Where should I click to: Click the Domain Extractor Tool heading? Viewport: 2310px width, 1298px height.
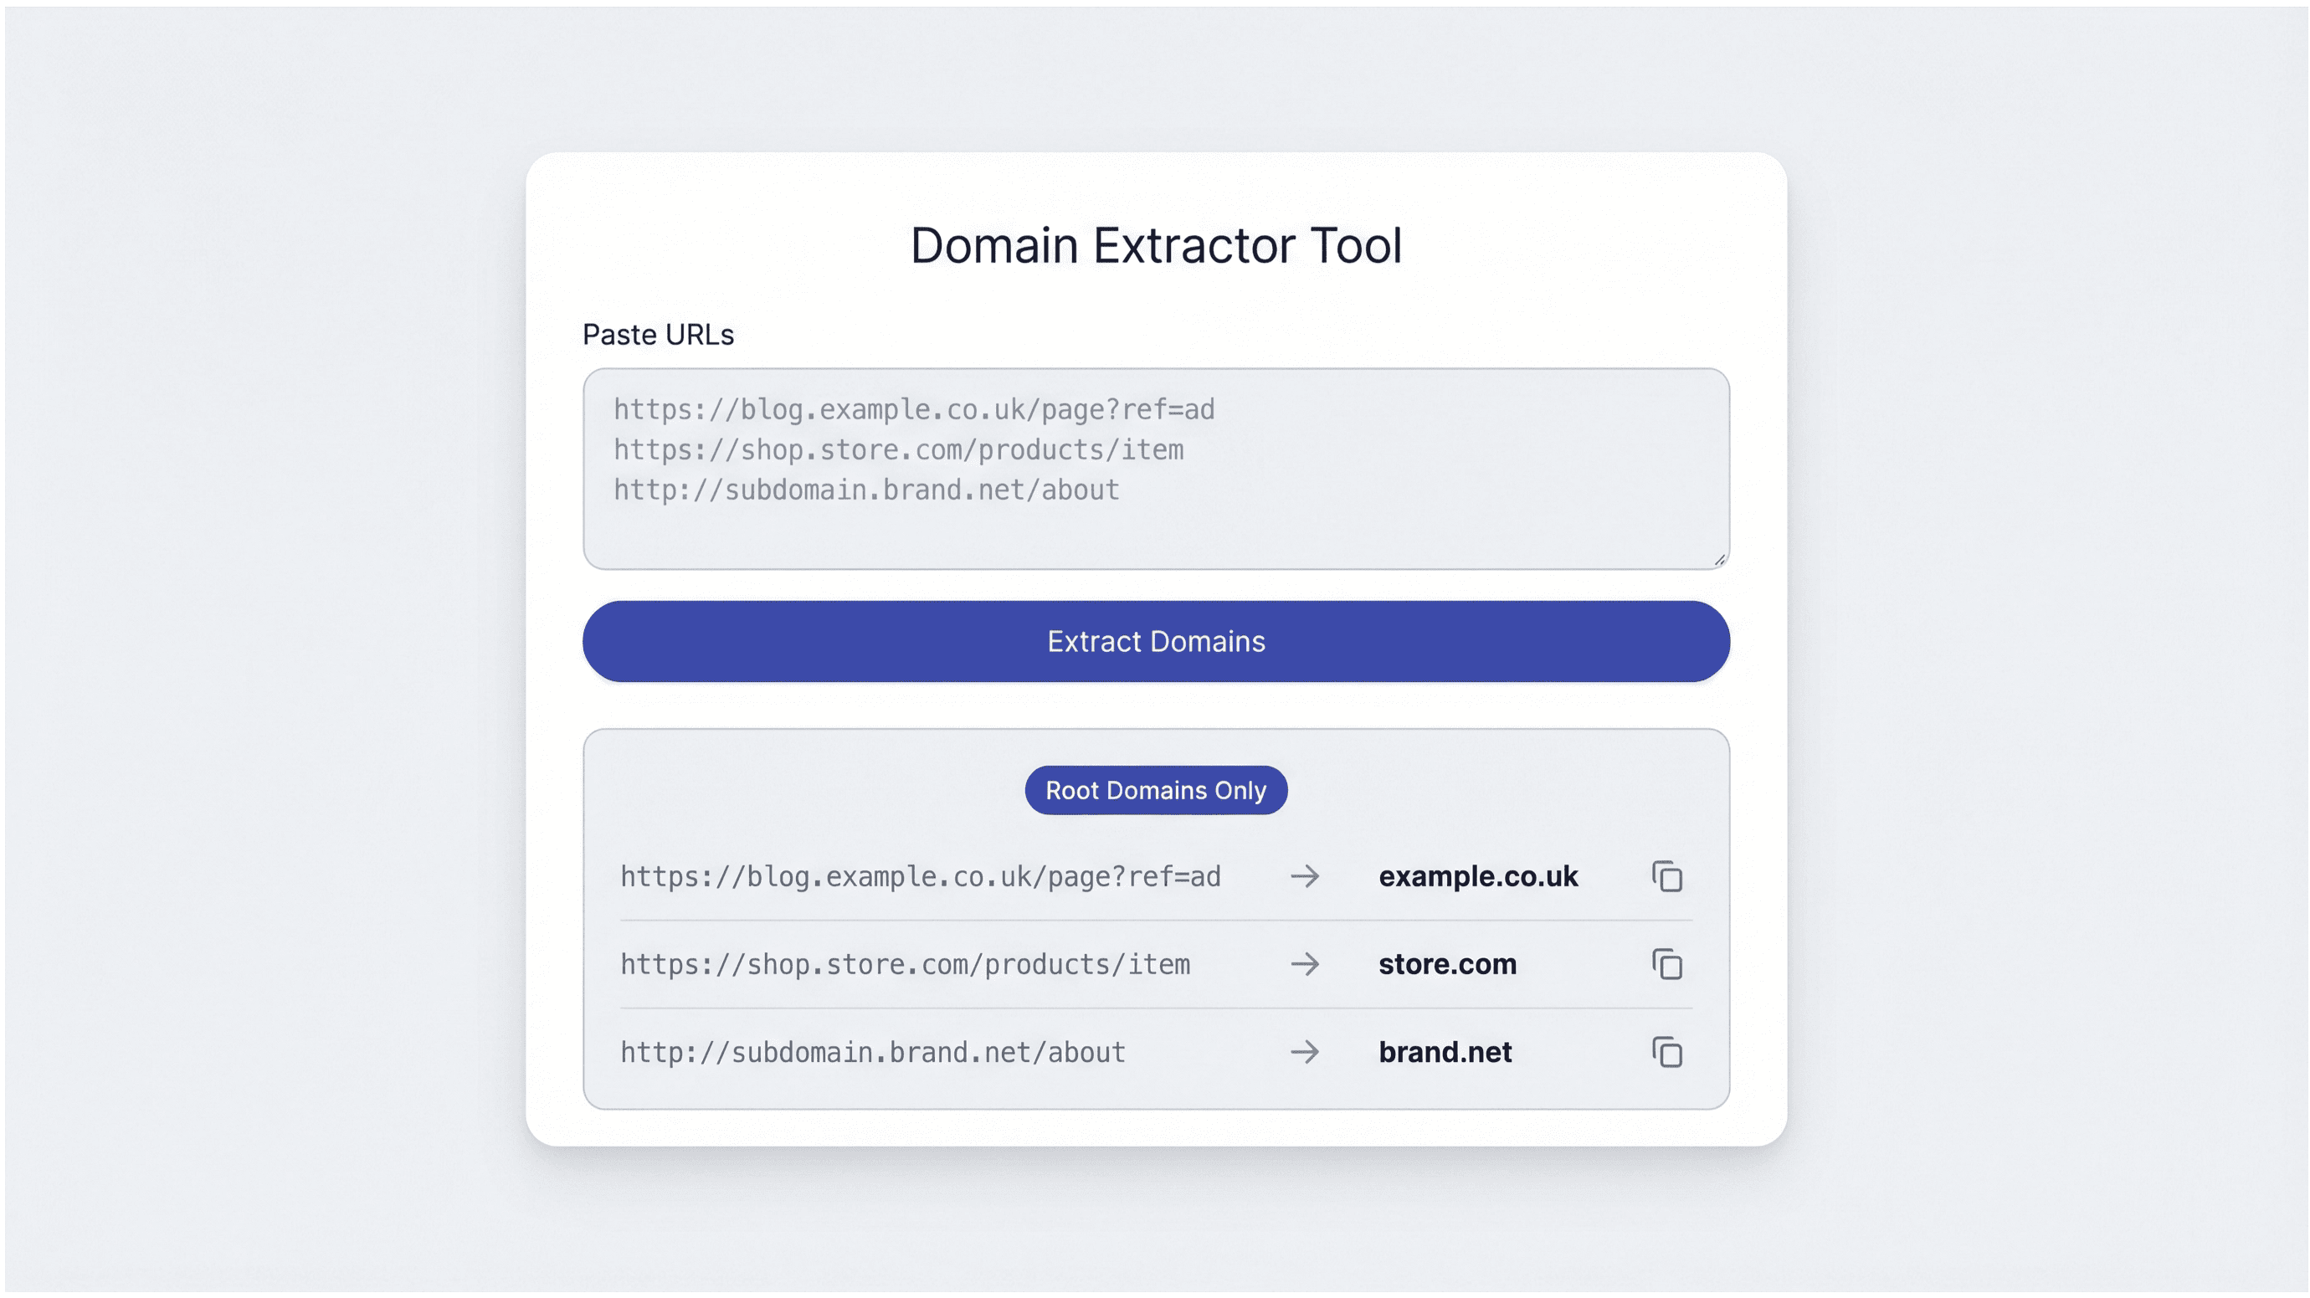(1156, 245)
